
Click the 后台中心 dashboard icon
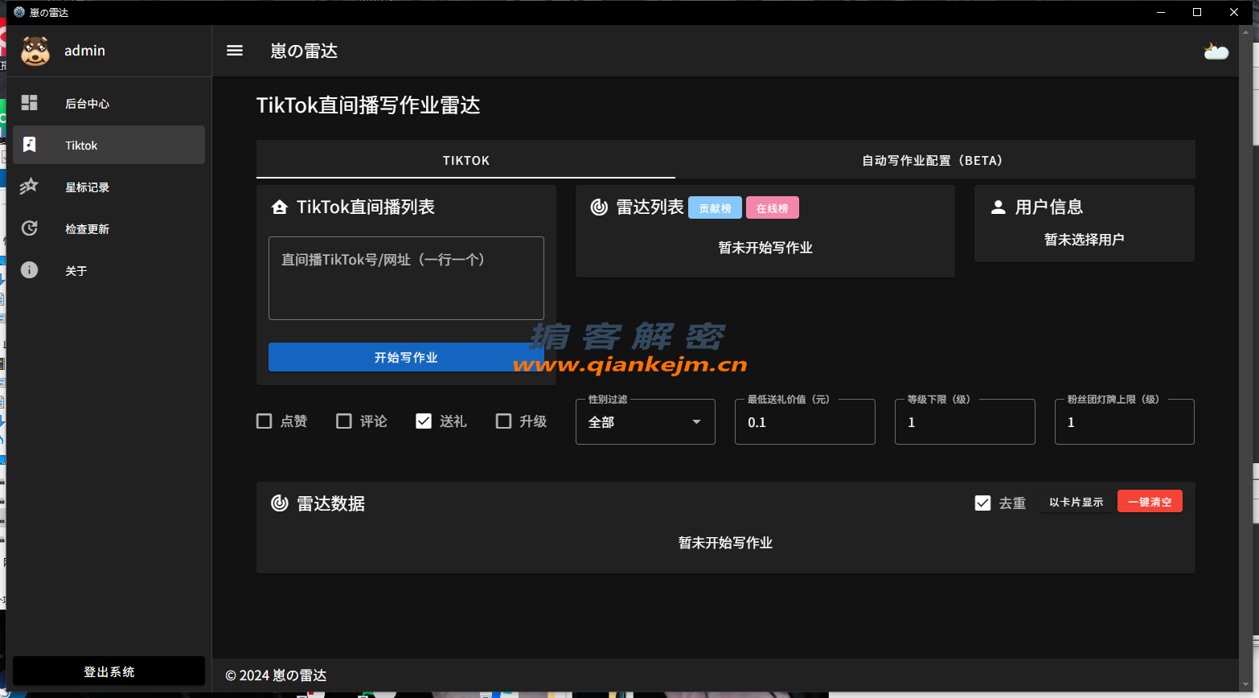click(30, 103)
